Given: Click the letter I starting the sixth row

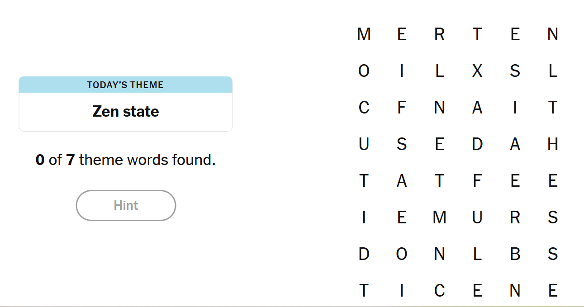Looking at the screenshot, I should [x=364, y=217].
